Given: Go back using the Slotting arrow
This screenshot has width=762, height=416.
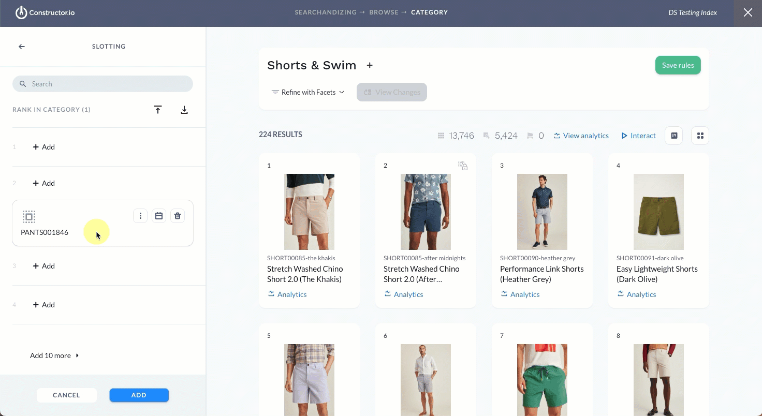Looking at the screenshot, I should (22, 47).
